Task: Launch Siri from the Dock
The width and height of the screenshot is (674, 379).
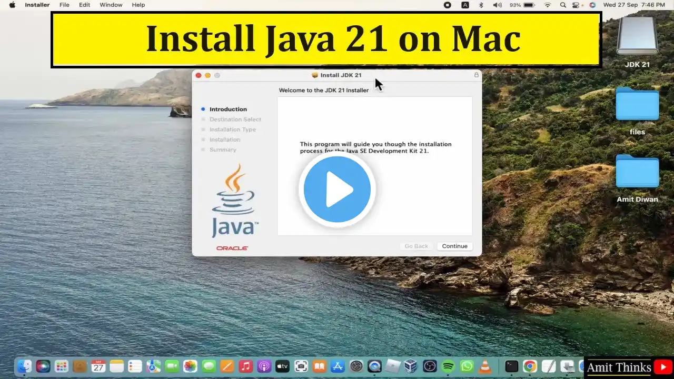Action: click(43, 366)
